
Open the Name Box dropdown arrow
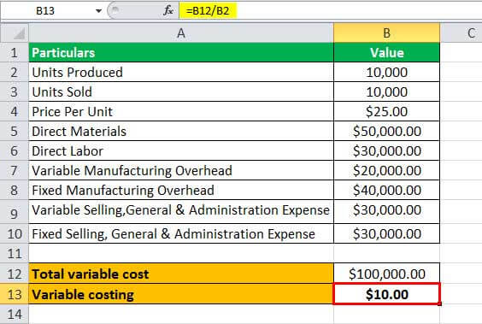click(98, 11)
